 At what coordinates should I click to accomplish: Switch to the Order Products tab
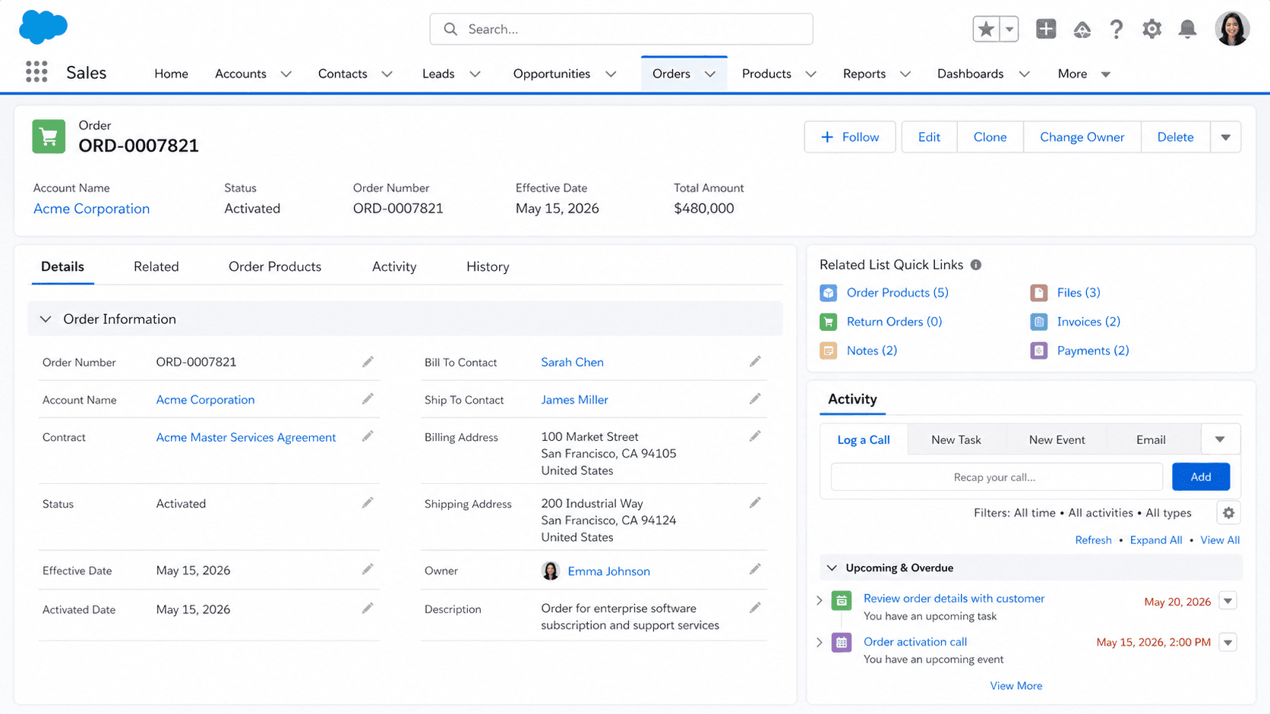click(275, 266)
